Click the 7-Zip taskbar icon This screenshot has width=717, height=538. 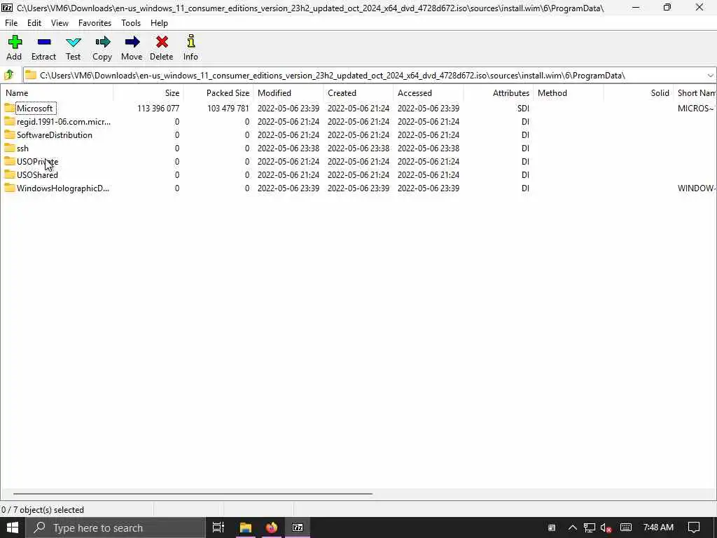[298, 527]
